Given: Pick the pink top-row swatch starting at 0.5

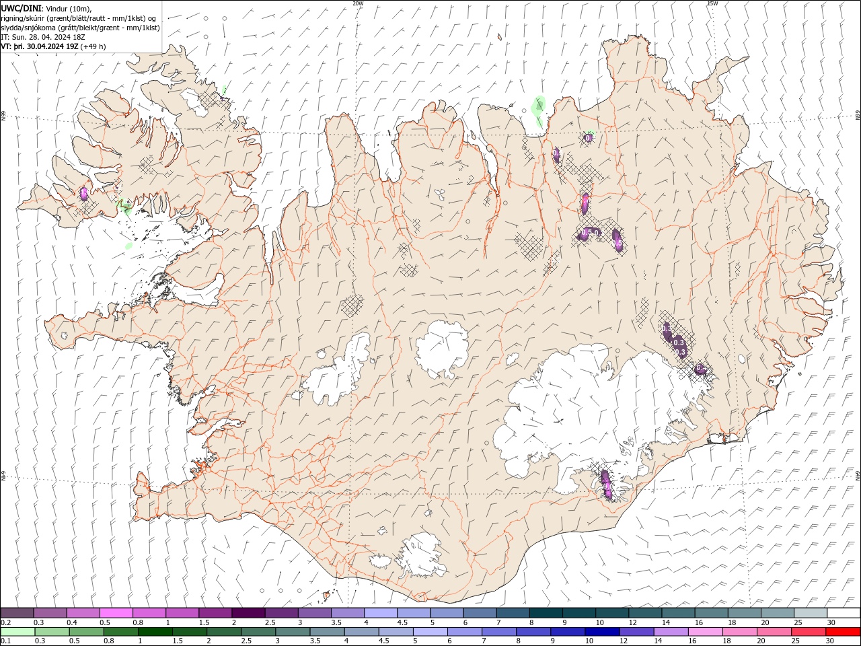Looking at the screenshot, I should tap(116, 613).
